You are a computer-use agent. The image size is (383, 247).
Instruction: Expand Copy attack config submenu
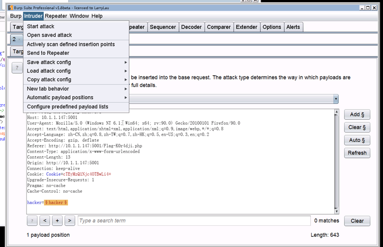pos(76,80)
